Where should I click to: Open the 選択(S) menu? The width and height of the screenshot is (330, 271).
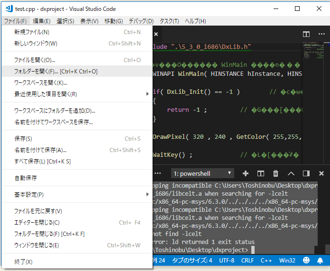tap(65, 21)
